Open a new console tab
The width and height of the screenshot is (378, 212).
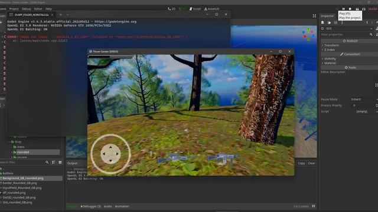(61, 15)
